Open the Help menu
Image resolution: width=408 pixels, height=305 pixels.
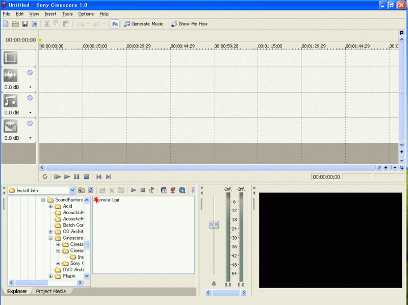click(104, 14)
